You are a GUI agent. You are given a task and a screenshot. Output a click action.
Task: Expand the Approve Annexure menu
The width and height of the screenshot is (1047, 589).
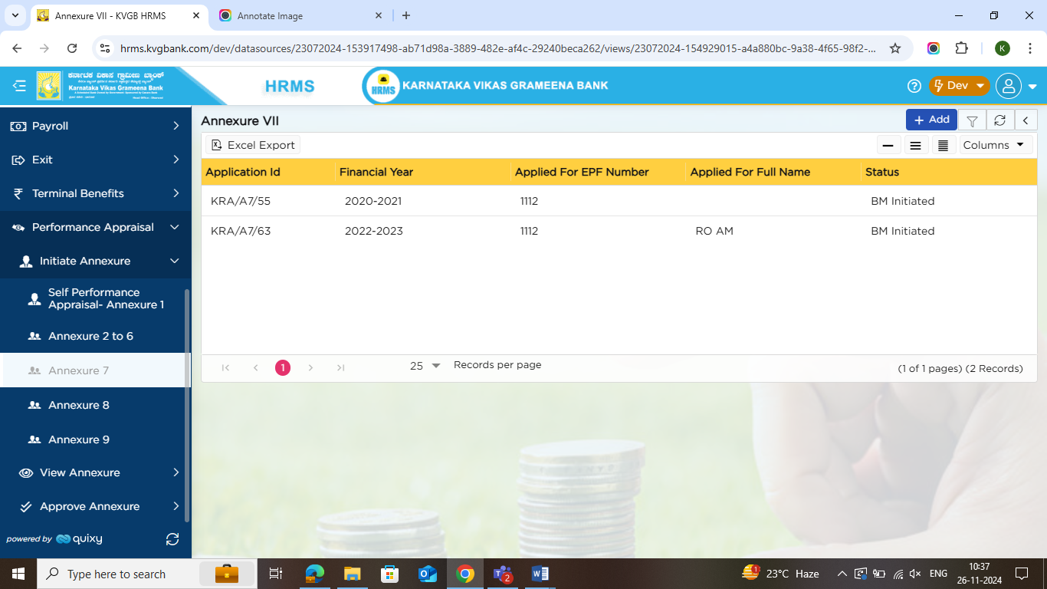[x=95, y=506]
